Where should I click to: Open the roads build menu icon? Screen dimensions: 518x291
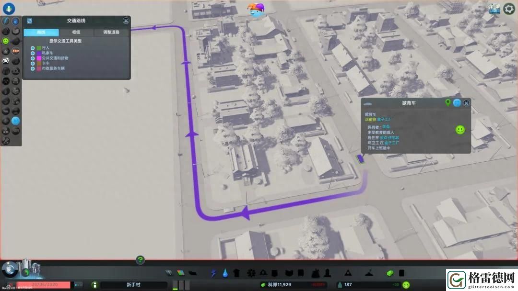point(169,273)
